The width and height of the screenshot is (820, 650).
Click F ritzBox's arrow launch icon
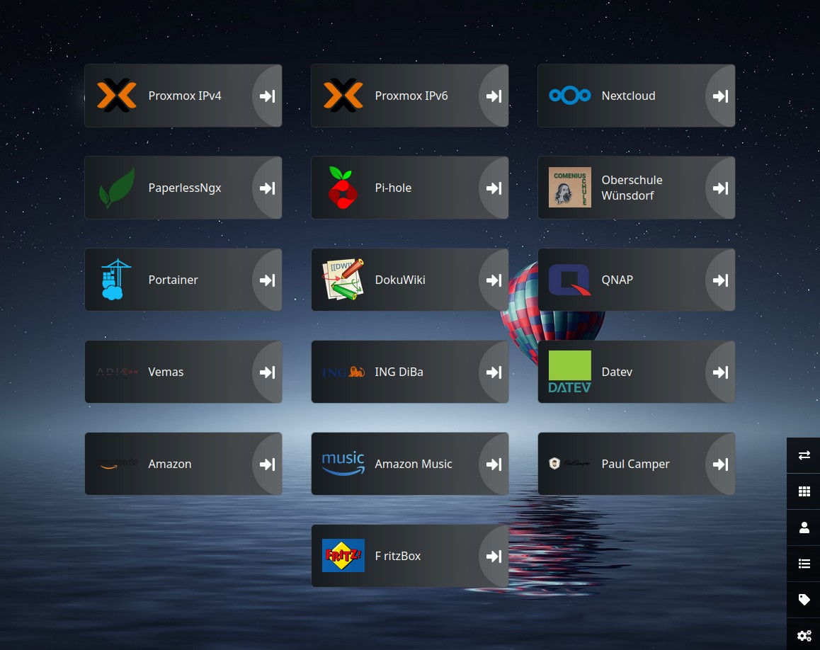(494, 557)
